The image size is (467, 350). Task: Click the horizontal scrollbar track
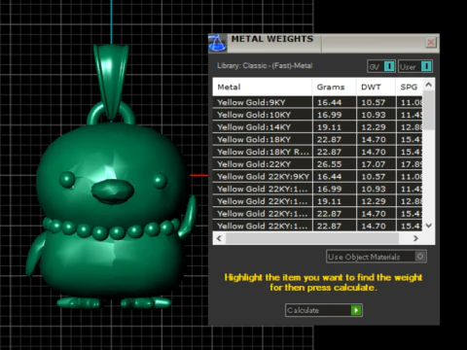312,238
